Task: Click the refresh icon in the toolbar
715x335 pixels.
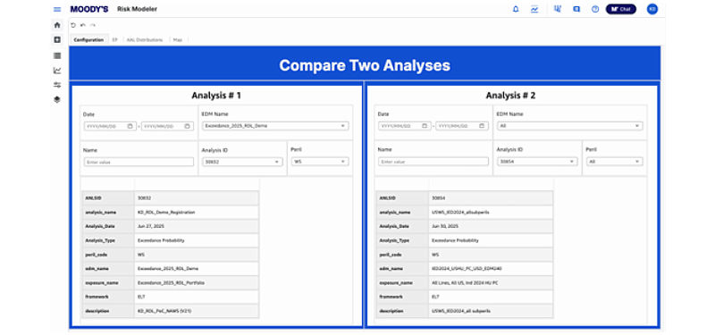Action: [73, 26]
